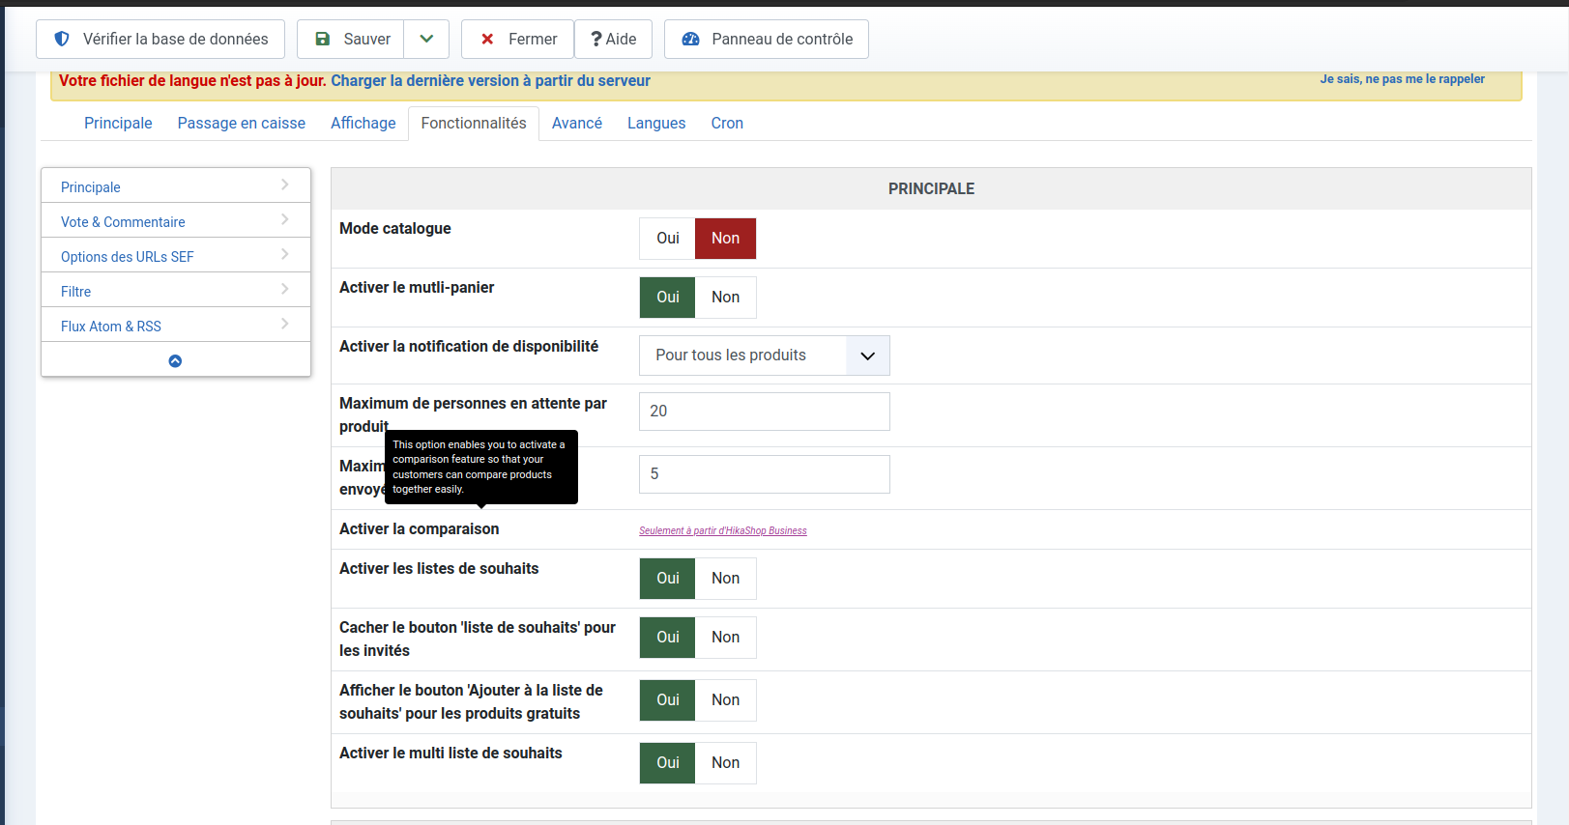Click 'Activer les listes de souhaits' label
This screenshot has width=1569, height=825.
point(439,569)
